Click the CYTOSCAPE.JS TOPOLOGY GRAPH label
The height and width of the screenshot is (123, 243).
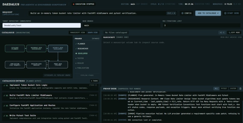(57, 75)
